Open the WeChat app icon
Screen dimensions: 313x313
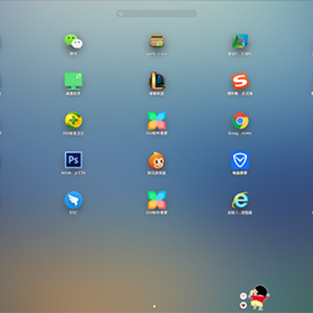pyautogui.click(x=73, y=42)
